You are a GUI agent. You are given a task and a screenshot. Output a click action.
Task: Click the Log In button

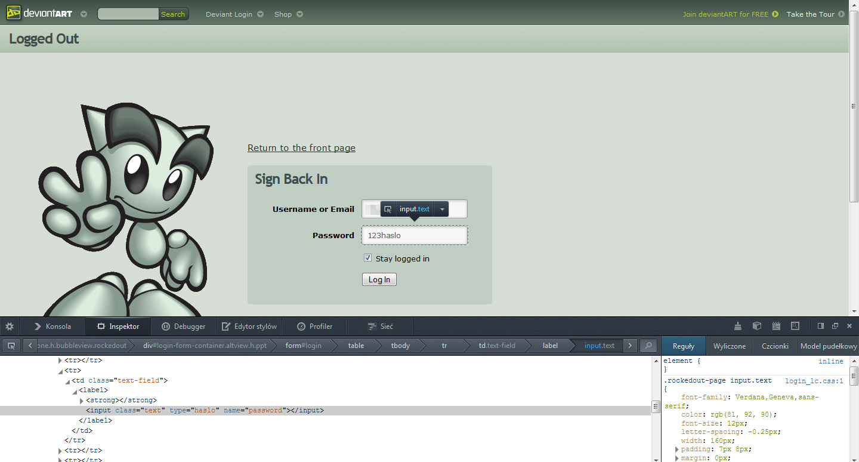tap(379, 279)
